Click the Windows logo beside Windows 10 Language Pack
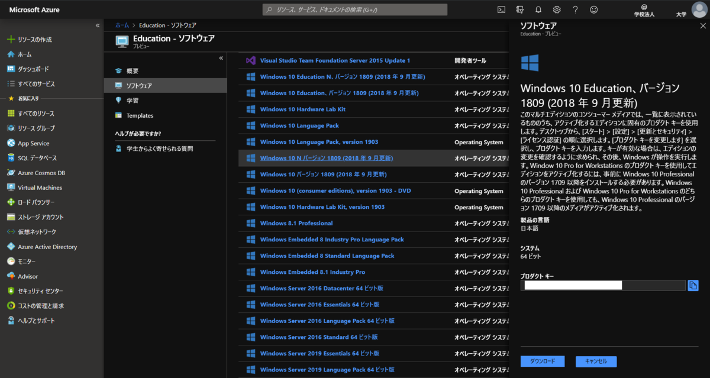The height and width of the screenshot is (378, 710). click(x=250, y=125)
